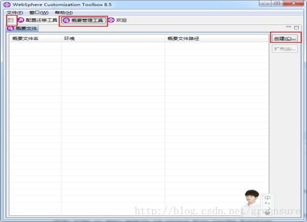Click the Open Perspective toolbar icon

(11, 20)
